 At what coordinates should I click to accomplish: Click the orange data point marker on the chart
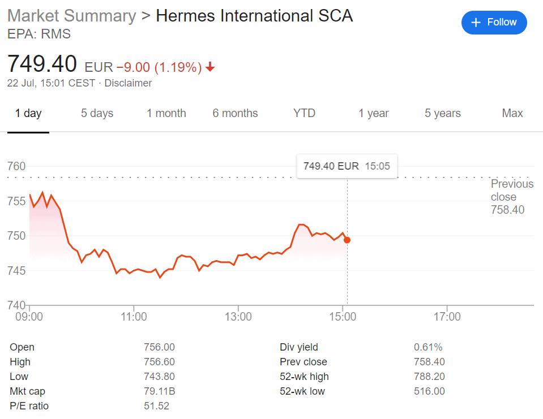point(347,240)
